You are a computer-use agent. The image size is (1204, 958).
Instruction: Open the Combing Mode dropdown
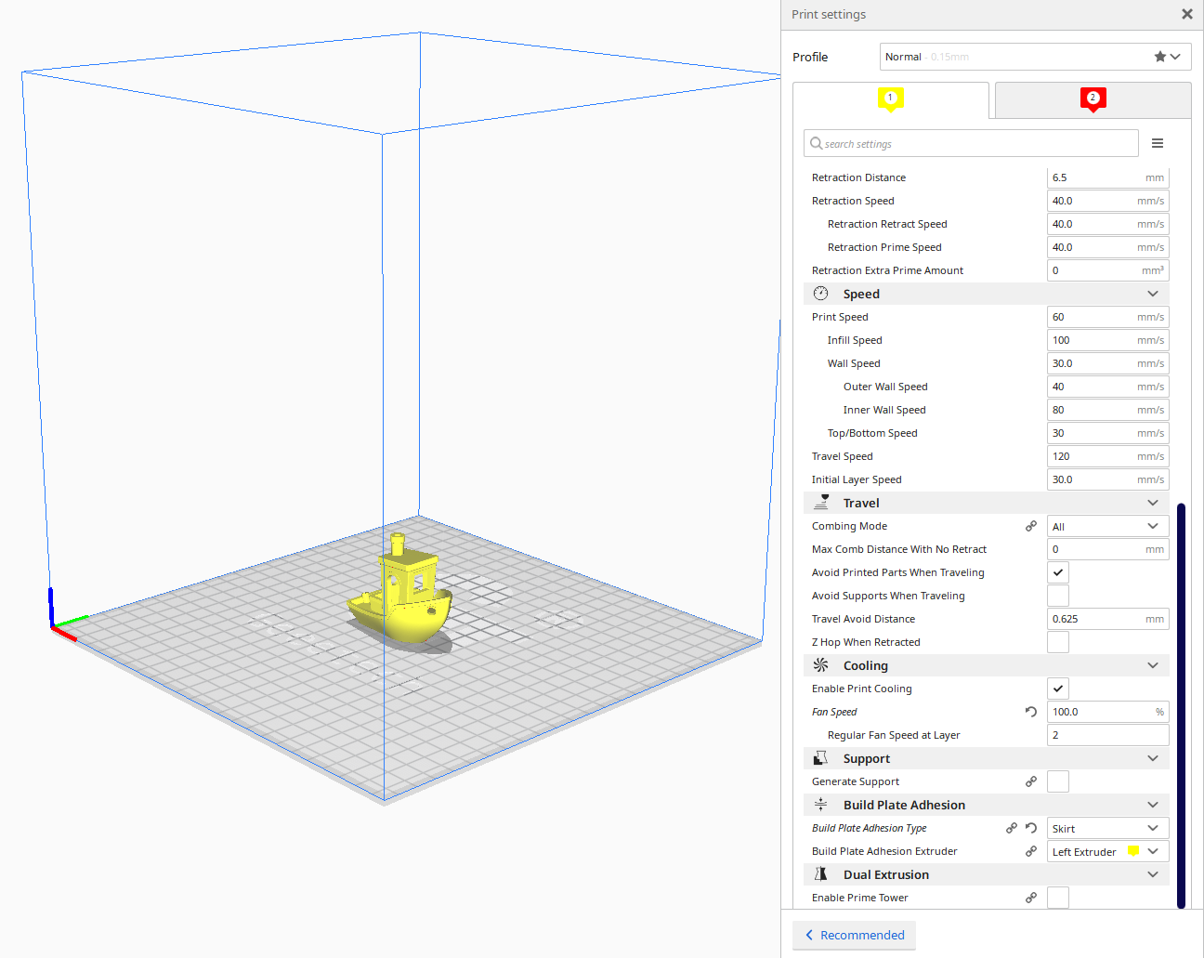(1106, 526)
